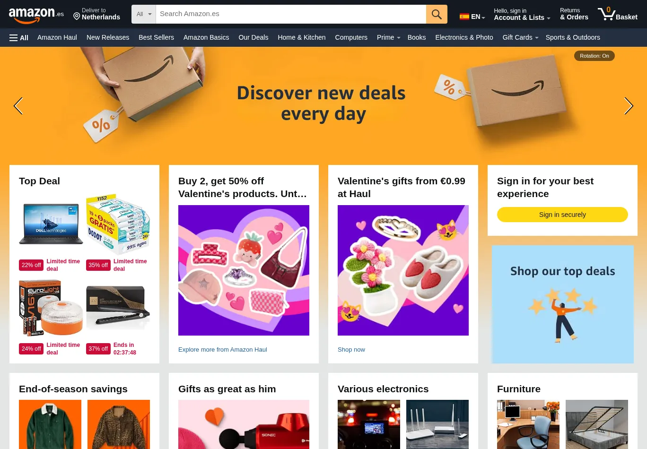Select Electronics & Photo in navigation bar
The height and width of the screenshot is (449, 647).
(x=464, y=37)
